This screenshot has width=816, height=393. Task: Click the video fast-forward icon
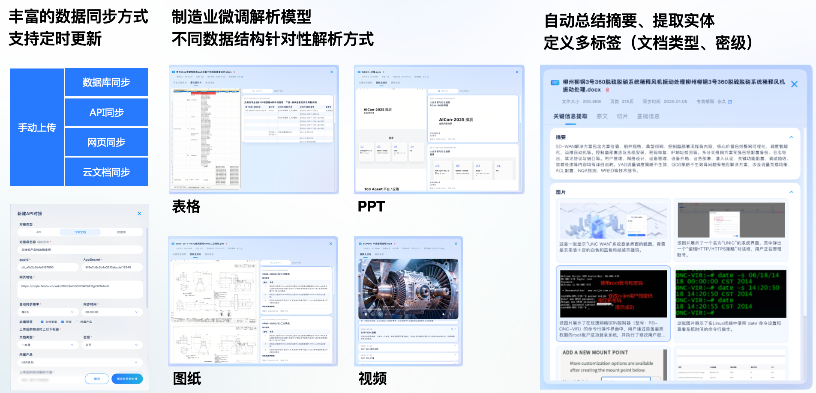point(379,314)
